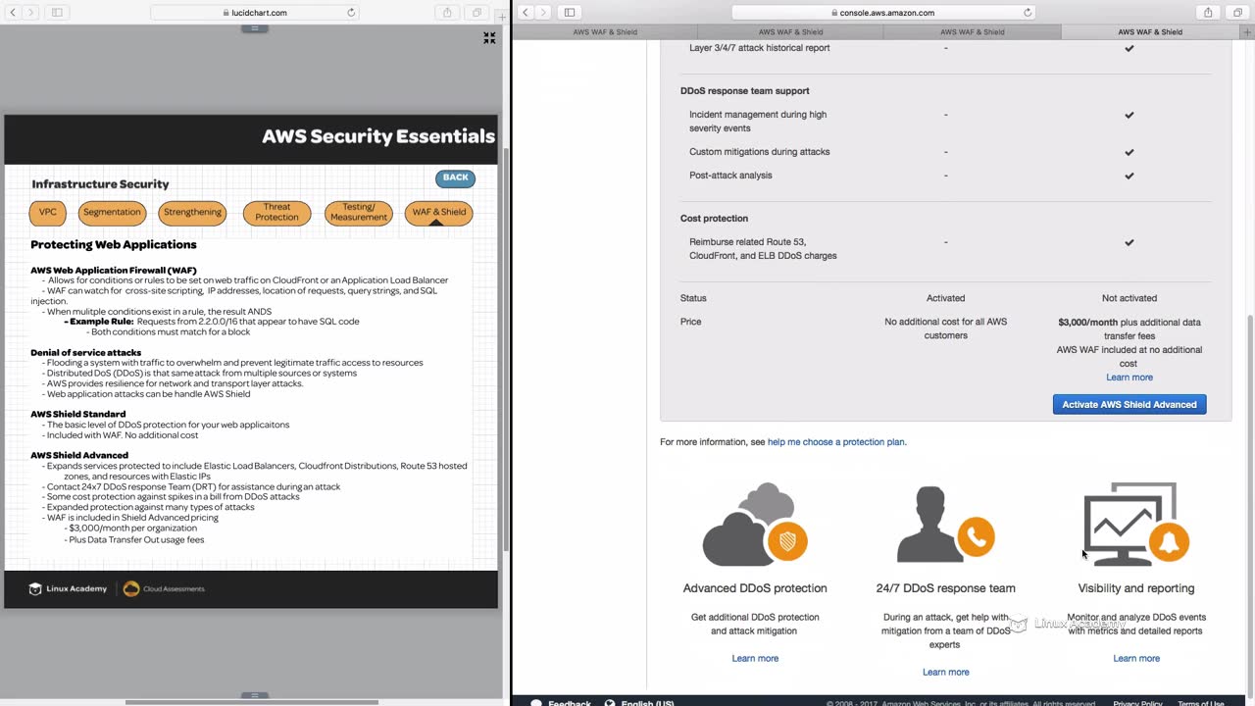Go back in the lucidchart.com Safari window
The width and height of the screenshot is (1255, 706).
tap(11, 13)
